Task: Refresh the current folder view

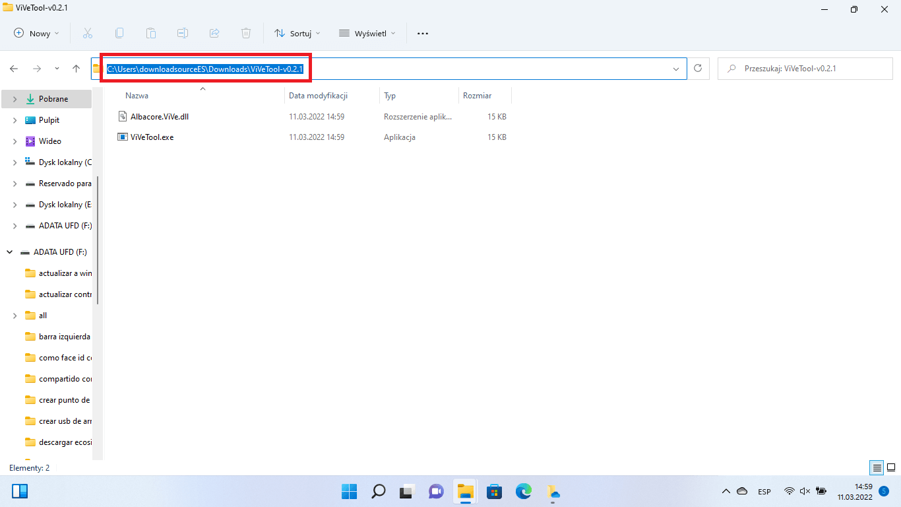Action: [698, 69]
